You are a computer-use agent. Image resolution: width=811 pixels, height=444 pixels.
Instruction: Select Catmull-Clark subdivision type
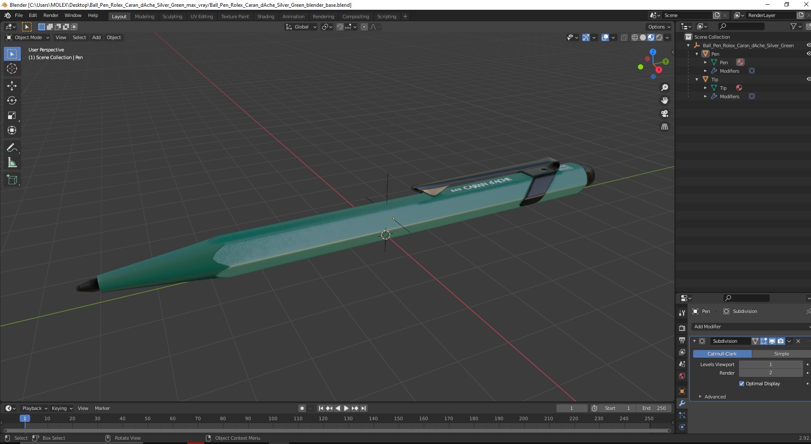click(722, 354)
